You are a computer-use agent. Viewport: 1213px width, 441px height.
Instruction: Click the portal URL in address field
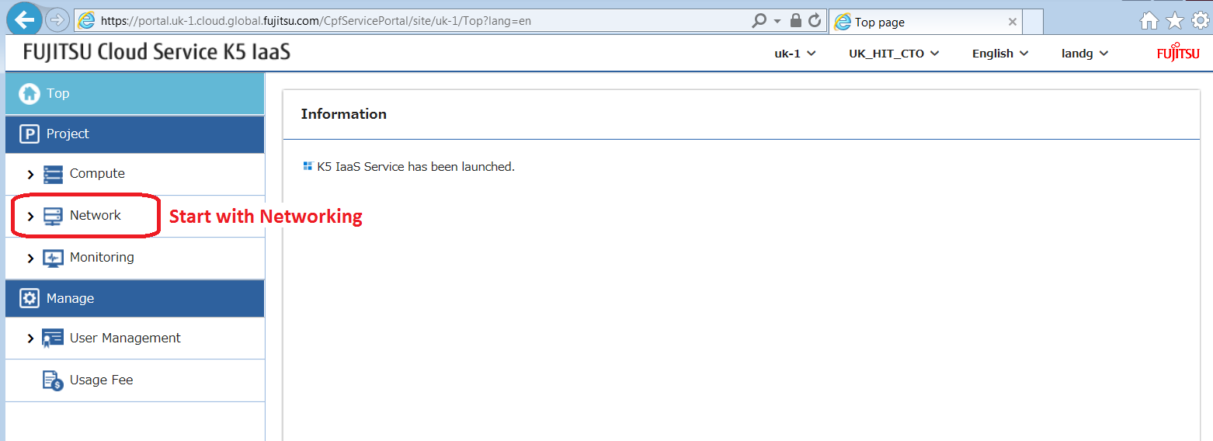[316, 21]
